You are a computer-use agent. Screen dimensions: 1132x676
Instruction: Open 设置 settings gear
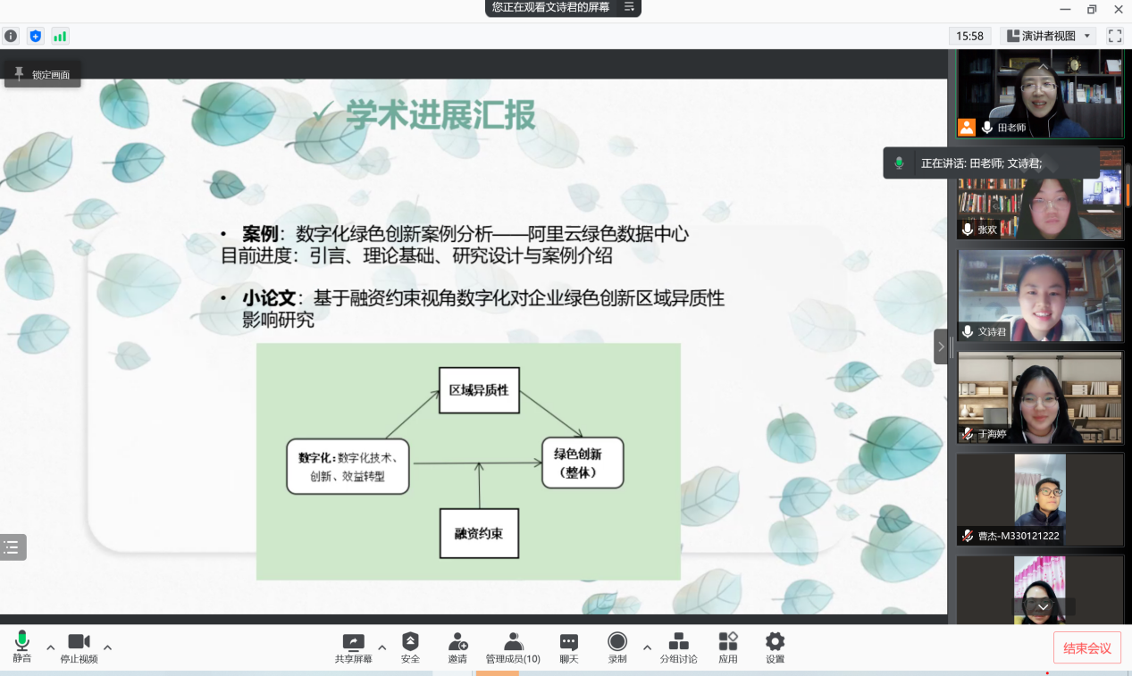click(775, 647)
